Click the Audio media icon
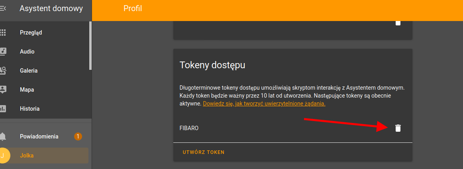This screenshot has width=463, height=169. click(3, 52)
